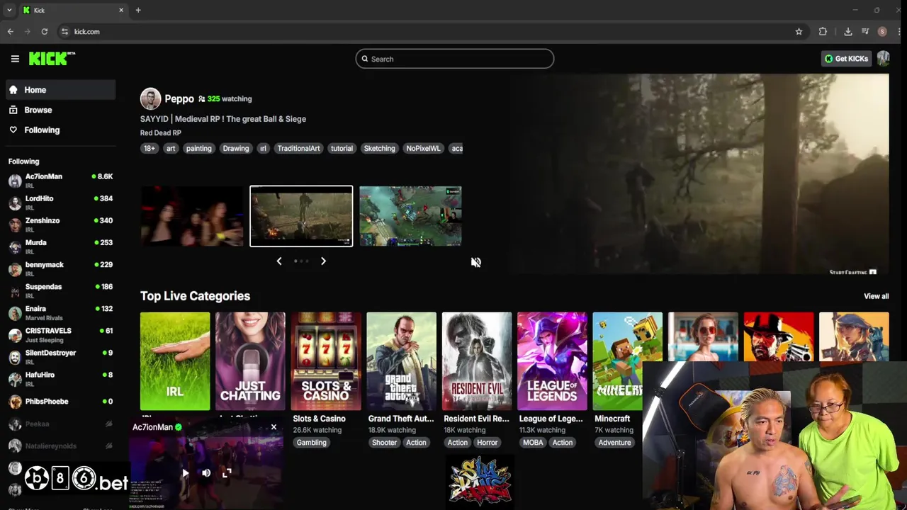The height and width of the screenshot is (510, 907).
Task: Select the NoPixelWL tag
Action: (423, 148)
